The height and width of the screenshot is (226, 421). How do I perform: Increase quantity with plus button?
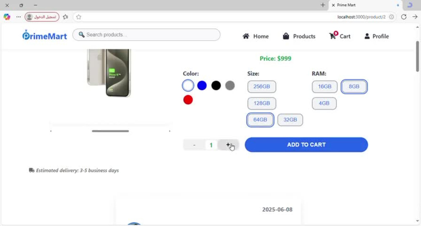pos(228,145)
